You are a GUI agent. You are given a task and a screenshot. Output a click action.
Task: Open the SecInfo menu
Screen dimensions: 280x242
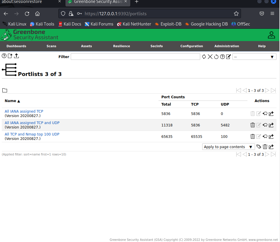(156, 46)
